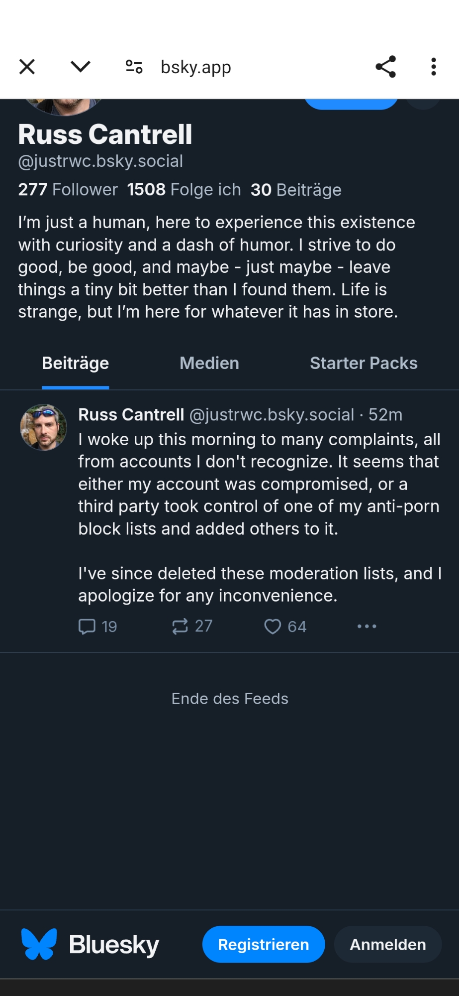Open the browser three-dot overflow menu
The width and height of the screenshot is (459, 996).
434,67
